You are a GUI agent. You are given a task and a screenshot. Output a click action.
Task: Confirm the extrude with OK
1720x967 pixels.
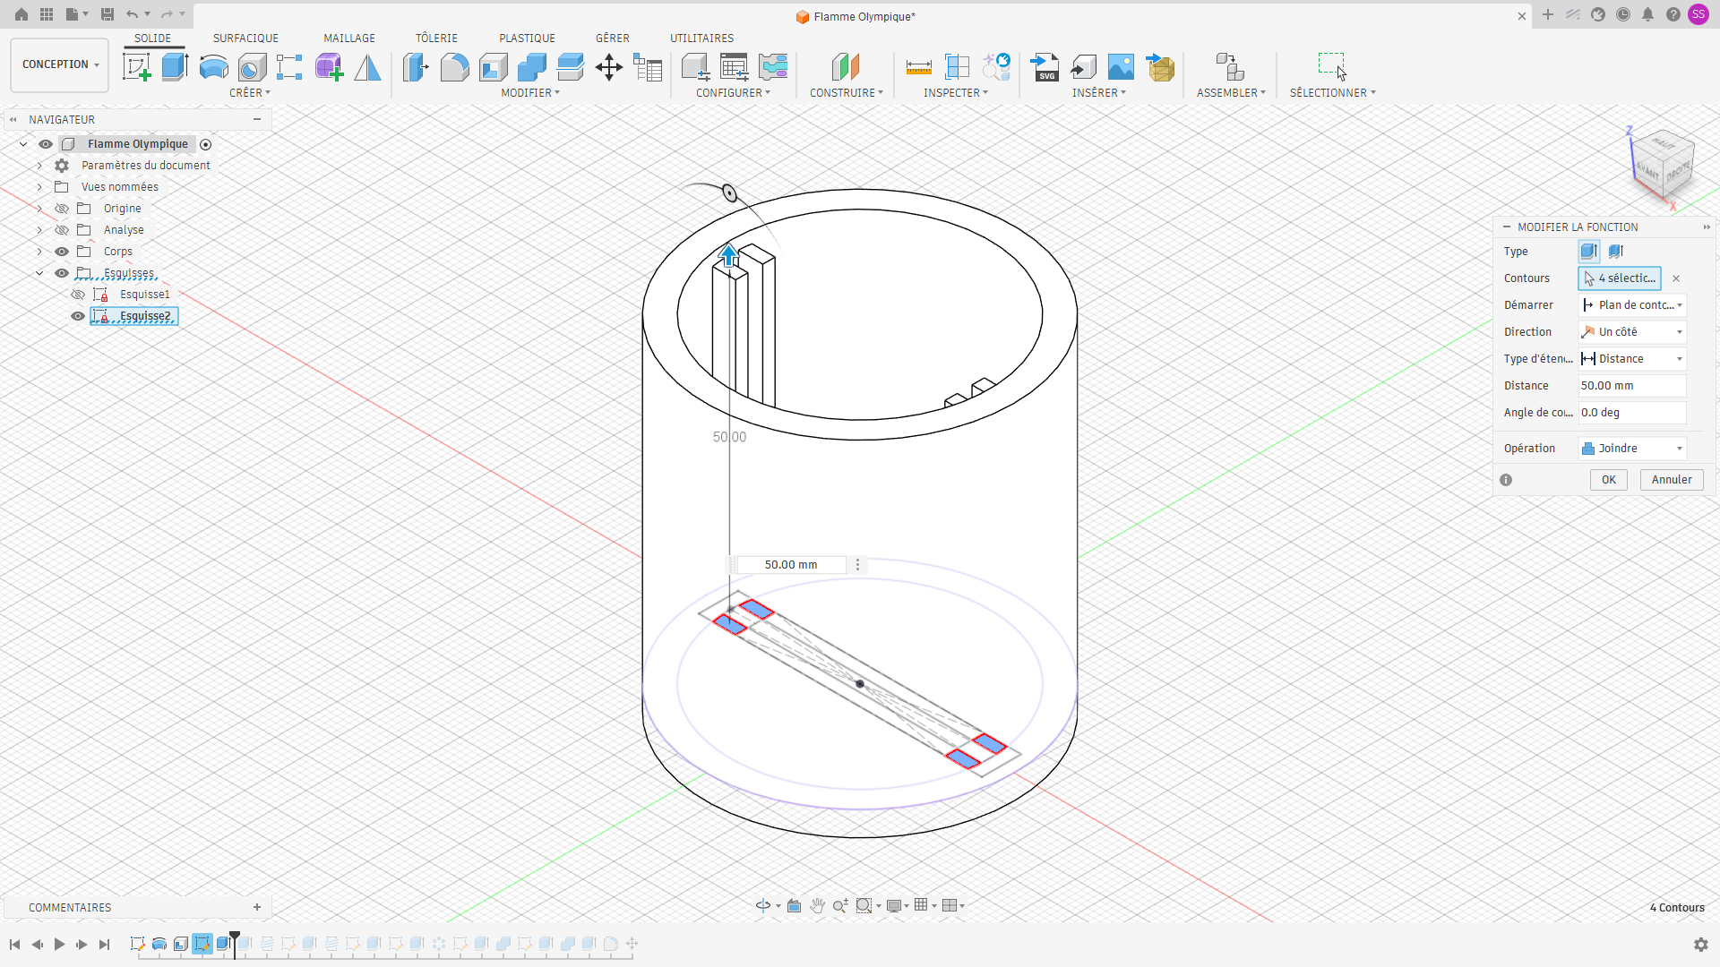tap(1609, 480)
